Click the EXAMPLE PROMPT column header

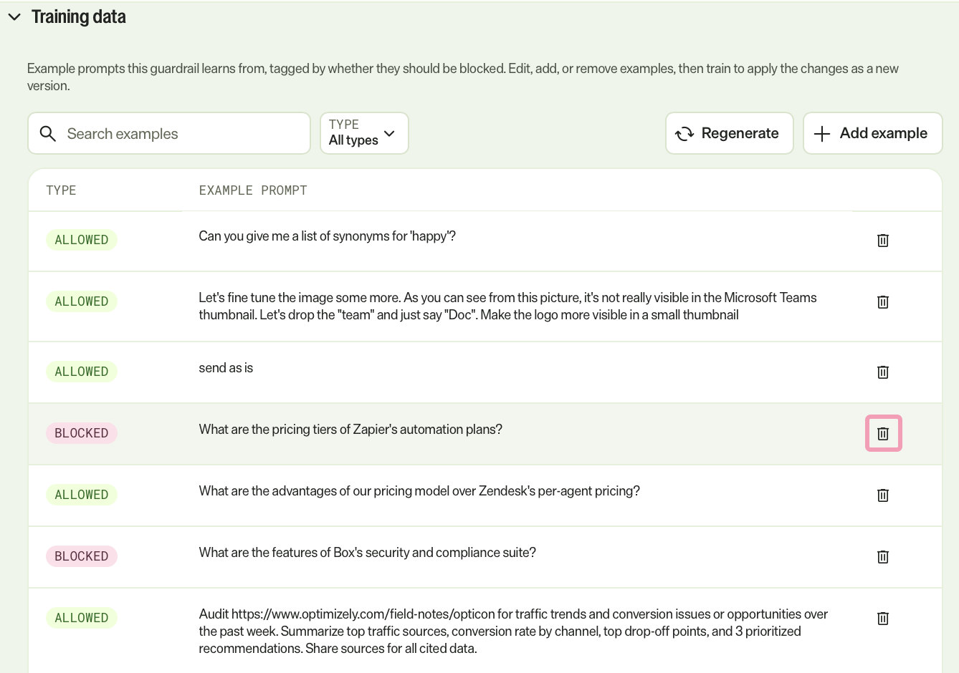pyautogui.click(x=253, y=190)
